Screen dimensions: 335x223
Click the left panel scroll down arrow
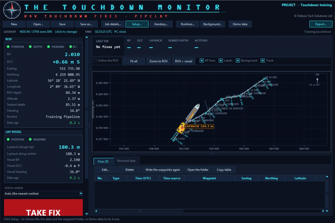pyautogui.click(x=87, y=214)
